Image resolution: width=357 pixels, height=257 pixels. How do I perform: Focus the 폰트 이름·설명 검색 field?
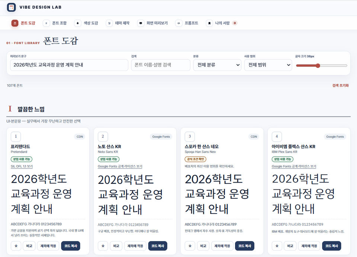pos(161,65)
